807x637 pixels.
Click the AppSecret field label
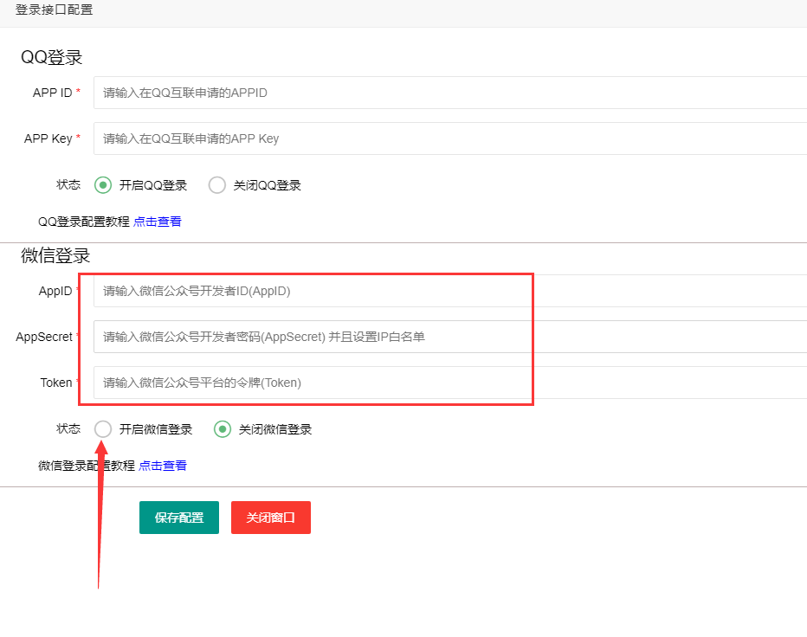[x=44, y=337]
